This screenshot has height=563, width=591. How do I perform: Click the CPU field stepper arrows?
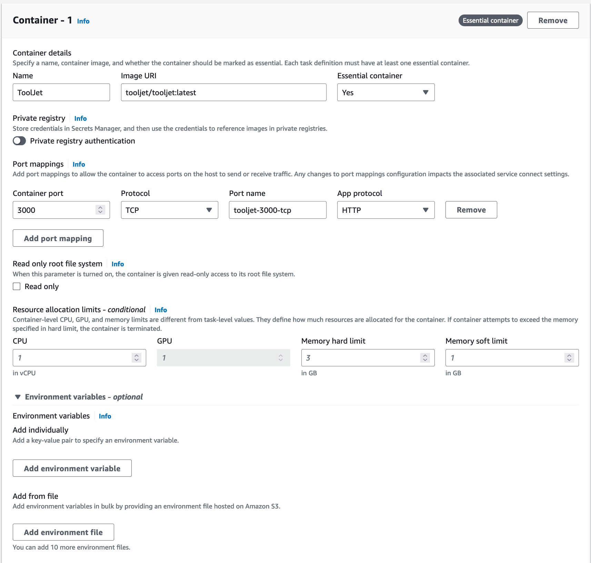click(x=137, y=358)
